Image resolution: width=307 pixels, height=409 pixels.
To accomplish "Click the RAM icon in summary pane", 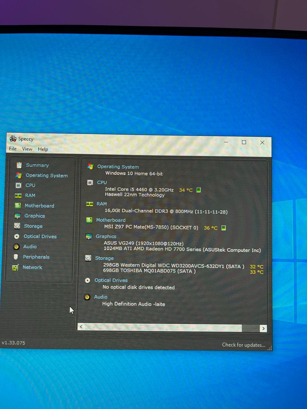I will (90, 204).
